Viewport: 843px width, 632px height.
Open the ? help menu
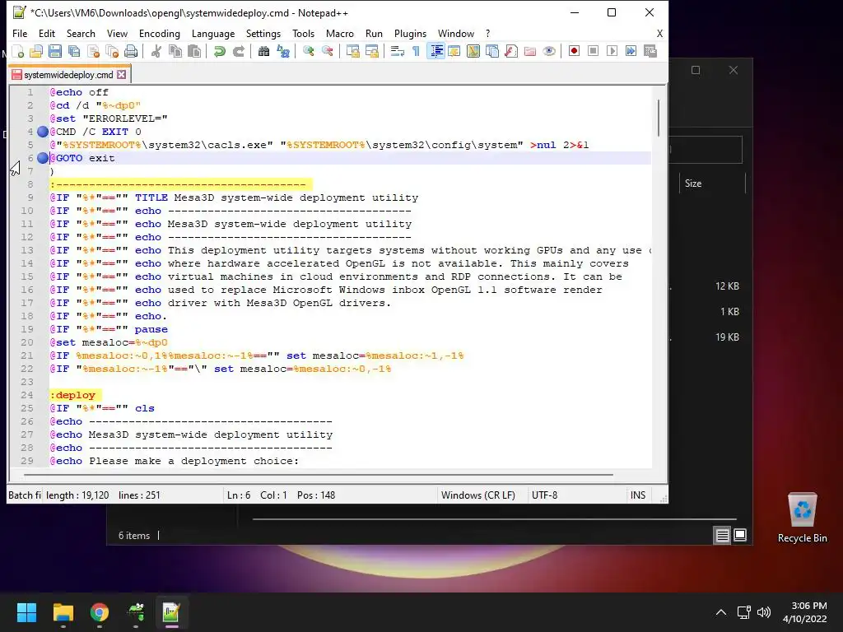click(x=487, y=33)
